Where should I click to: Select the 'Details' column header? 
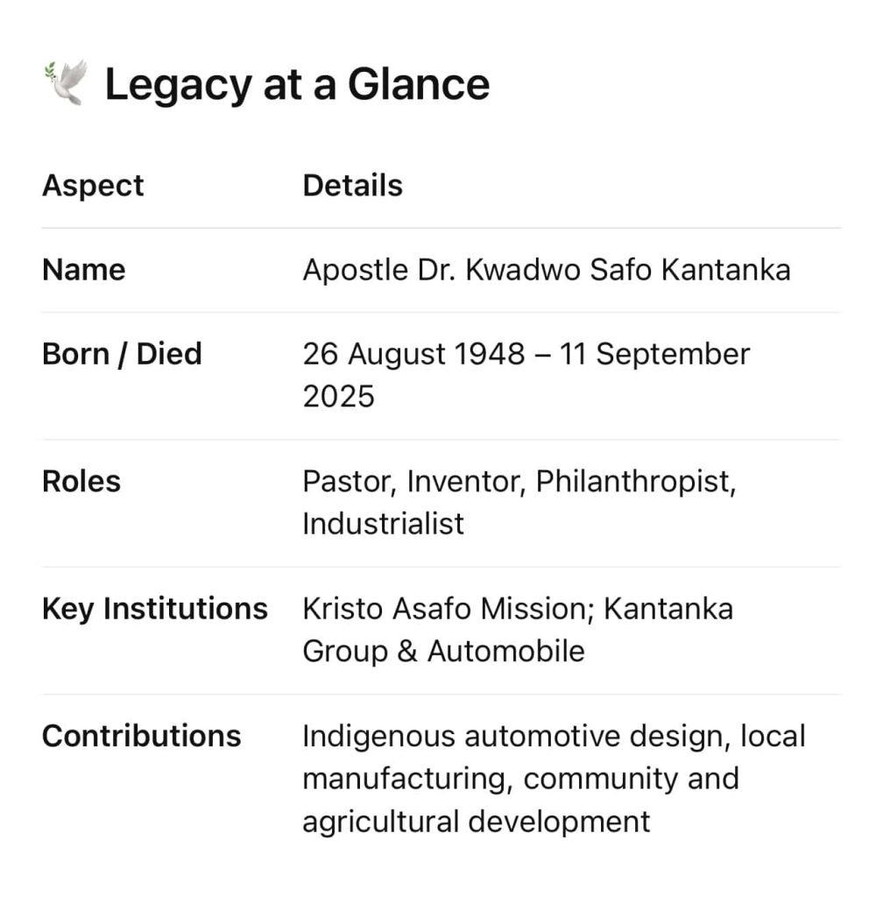click(353, 186)
